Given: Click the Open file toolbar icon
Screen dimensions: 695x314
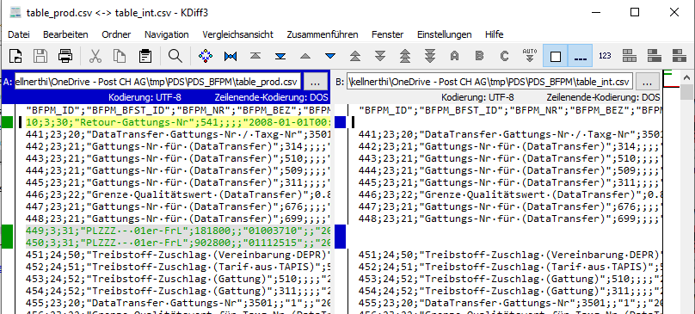Looking at the screenshot, I should [x=16, y=56].
